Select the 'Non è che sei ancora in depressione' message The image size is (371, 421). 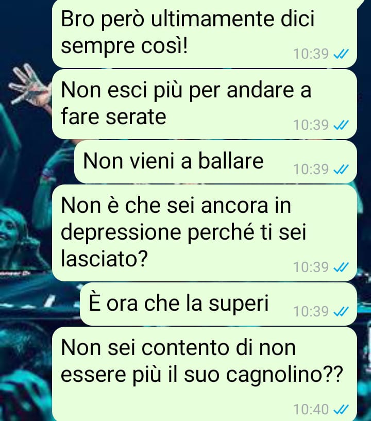click(x=204, y=233)
